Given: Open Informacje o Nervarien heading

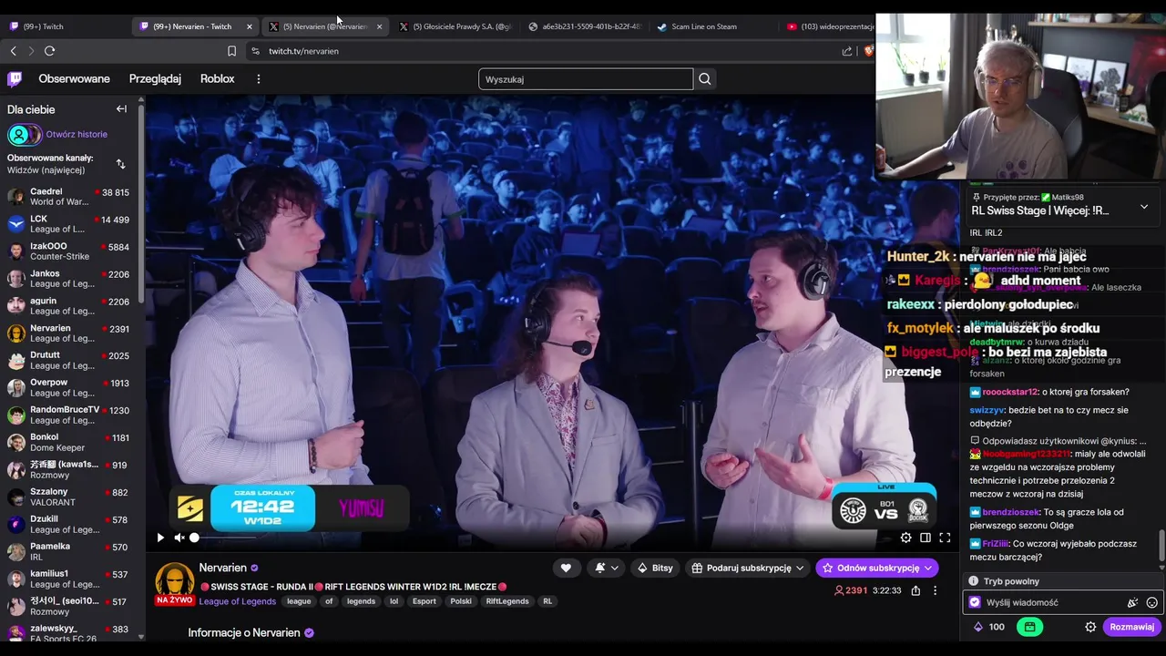Looking at the screenshot, I should 244,632.
